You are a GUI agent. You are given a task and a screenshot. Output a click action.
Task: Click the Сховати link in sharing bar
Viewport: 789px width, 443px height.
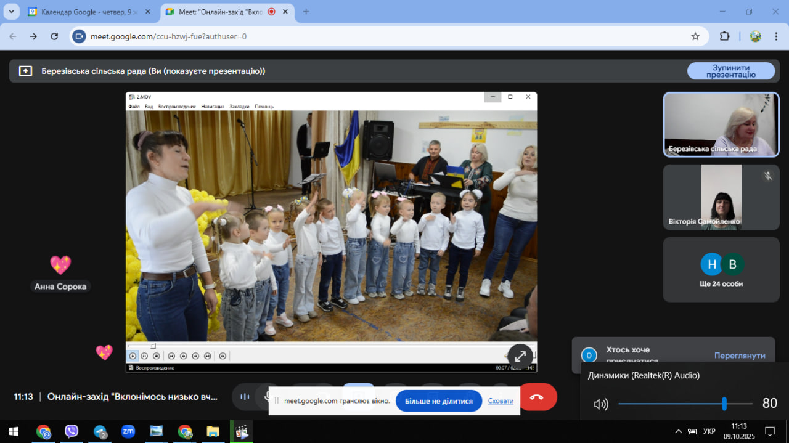point(501,401)
